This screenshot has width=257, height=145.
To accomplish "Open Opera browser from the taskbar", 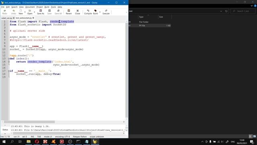I will [37, 141].
